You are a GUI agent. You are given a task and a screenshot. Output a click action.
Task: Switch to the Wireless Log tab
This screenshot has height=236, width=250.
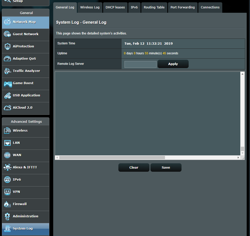coord(90,7)
